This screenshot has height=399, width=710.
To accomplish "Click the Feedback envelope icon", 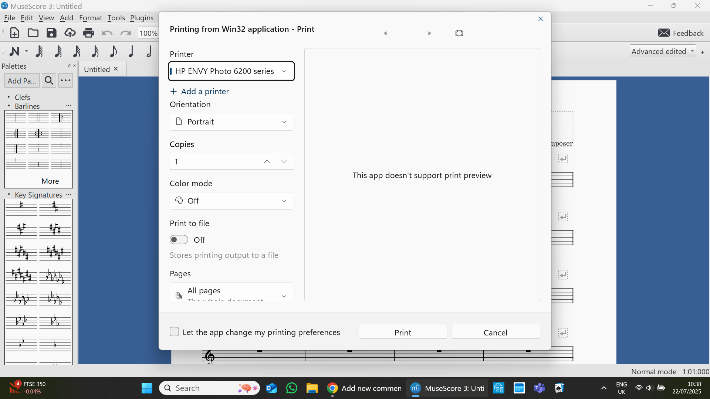I will [x=664, y=33].
